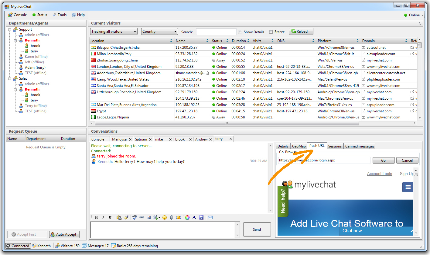The image size is (430, 255).
Task: Open the Console menu
Action: click(x=17, y=15)
